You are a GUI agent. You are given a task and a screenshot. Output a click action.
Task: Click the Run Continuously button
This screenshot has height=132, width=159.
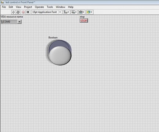(x=18, y=12)
